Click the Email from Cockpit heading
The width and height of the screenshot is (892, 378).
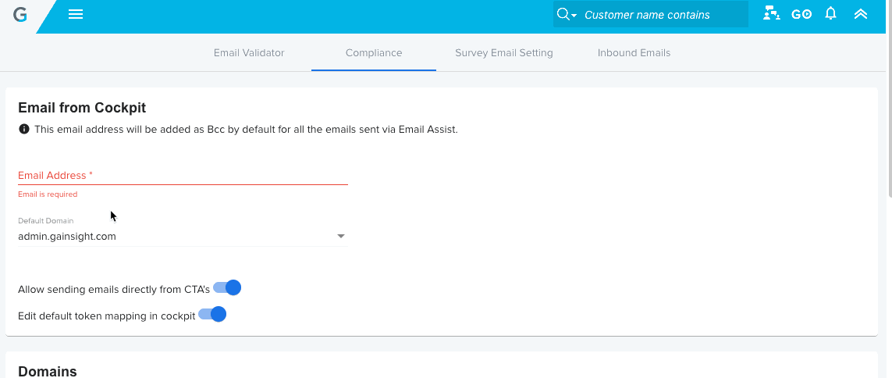coord(82,108)
